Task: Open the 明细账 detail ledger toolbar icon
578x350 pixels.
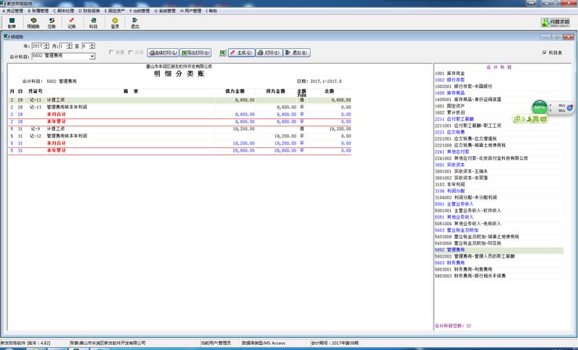Action: (x=33, y=23)
